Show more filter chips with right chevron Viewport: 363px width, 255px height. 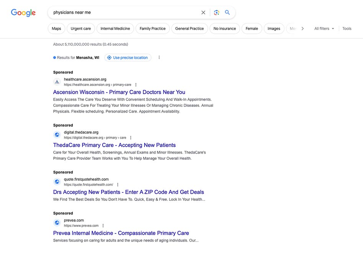(302, 28)
